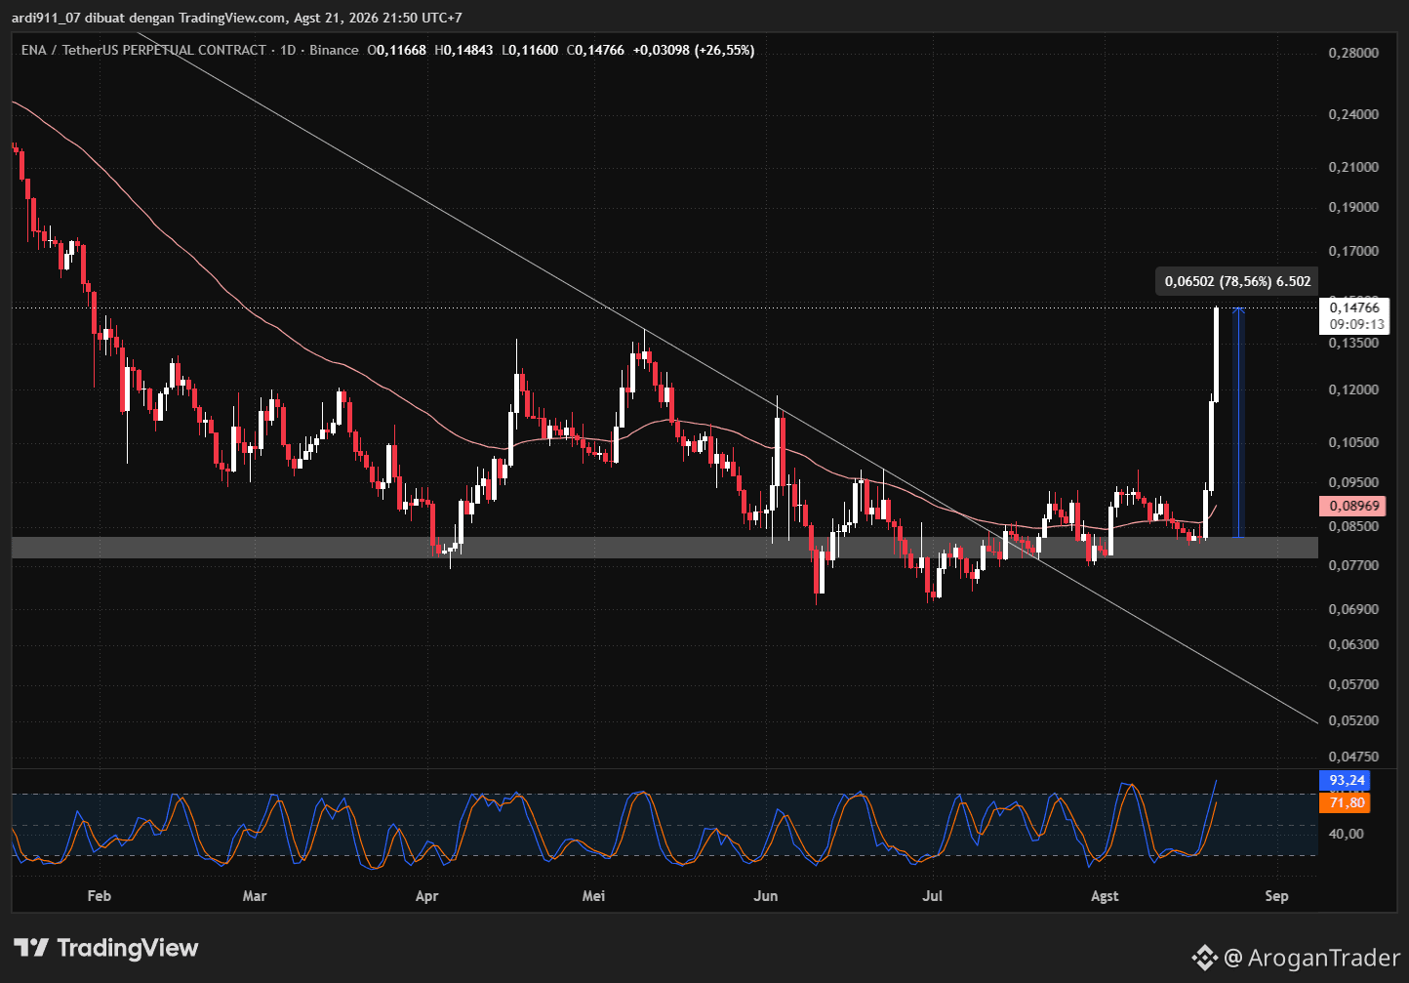Click the 0,06900 price axis label

click(x=1353, y=609)
